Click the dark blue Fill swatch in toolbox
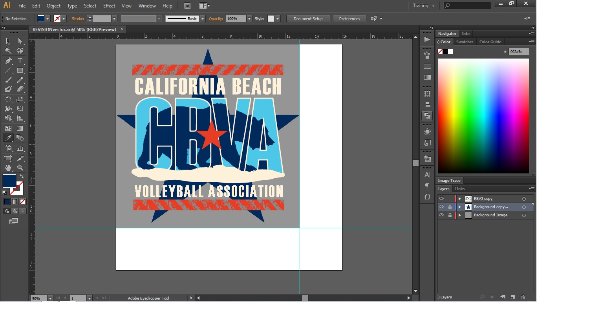Image resolution: width=589 pixels, height=331 pixels. pos(9,181)
